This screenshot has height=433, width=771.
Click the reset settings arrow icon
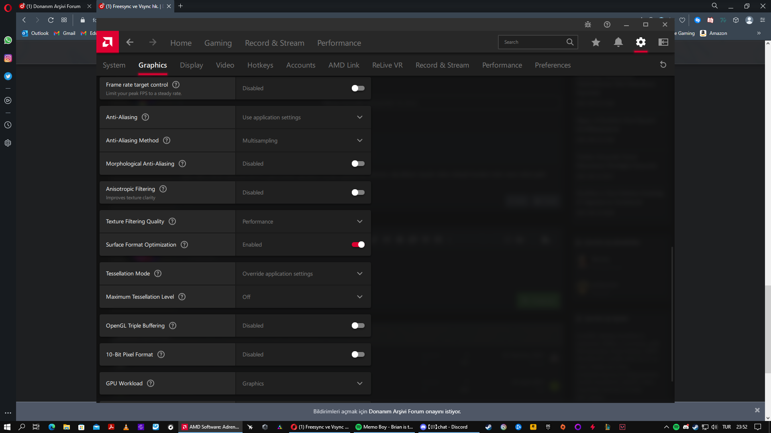click(663, 65)
